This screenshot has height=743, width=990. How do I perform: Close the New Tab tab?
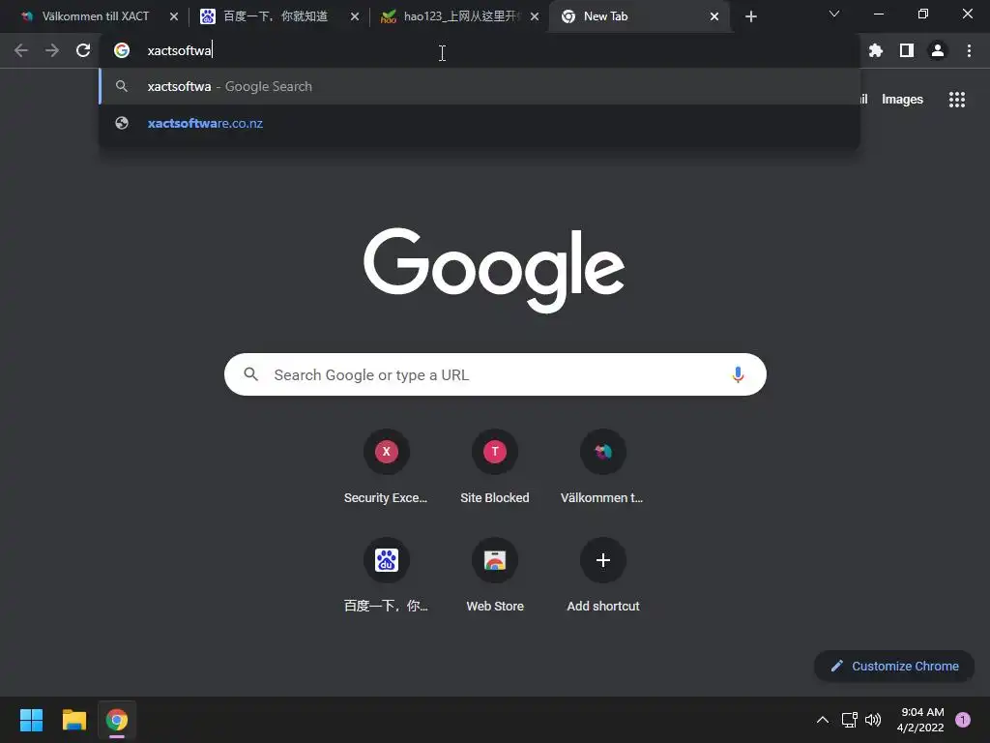pyautogui.click(x=714, y=16)
